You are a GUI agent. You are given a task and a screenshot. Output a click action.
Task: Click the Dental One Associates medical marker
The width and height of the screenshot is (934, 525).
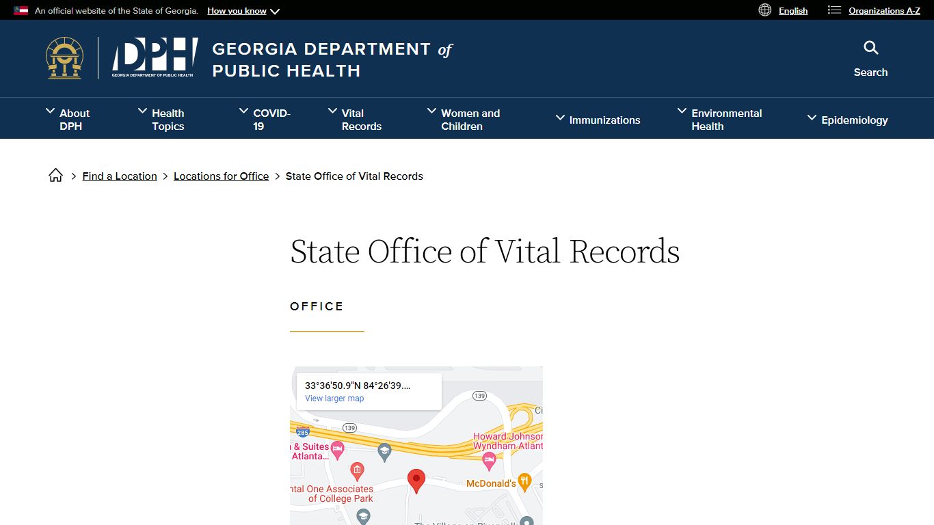pos(357,471)
